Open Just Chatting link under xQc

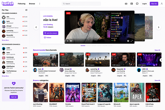tap(48, 25)
